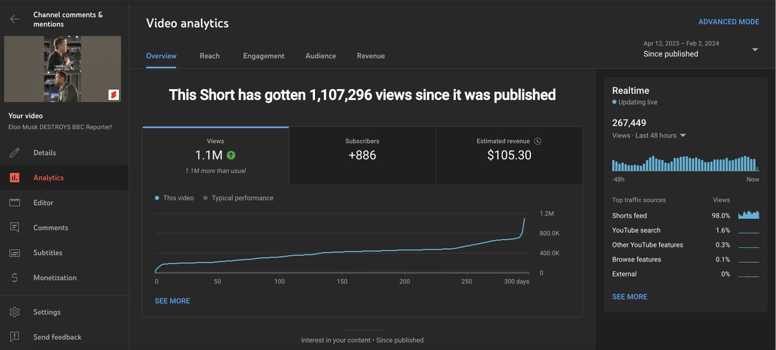The height and width of the screenshot is (350, 776).
Task: Click the Shorts feed sparkline chart
Action: (749, 215)
